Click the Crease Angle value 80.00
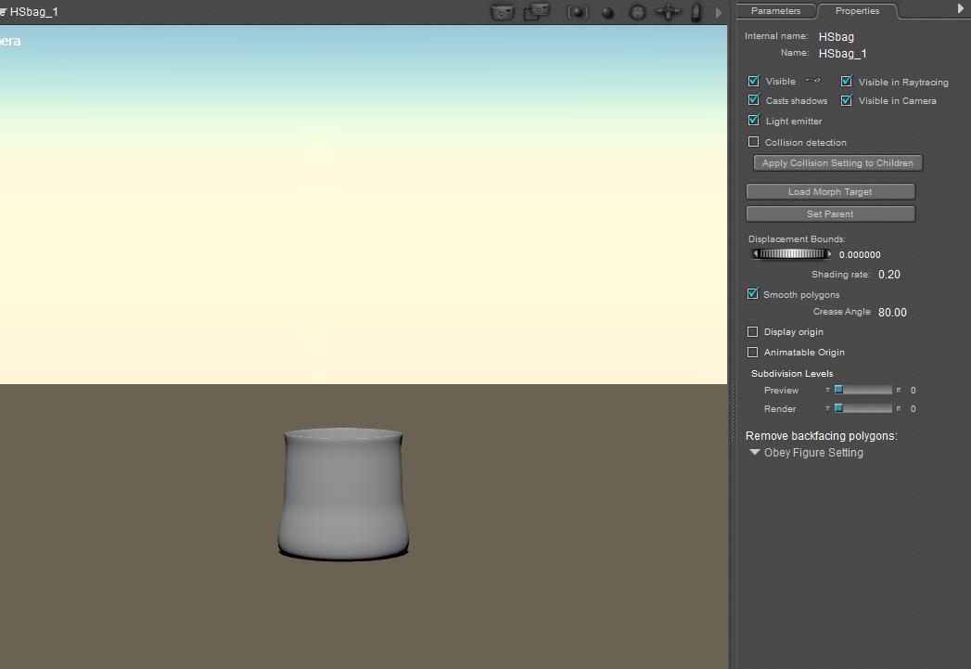 (892, 313)
